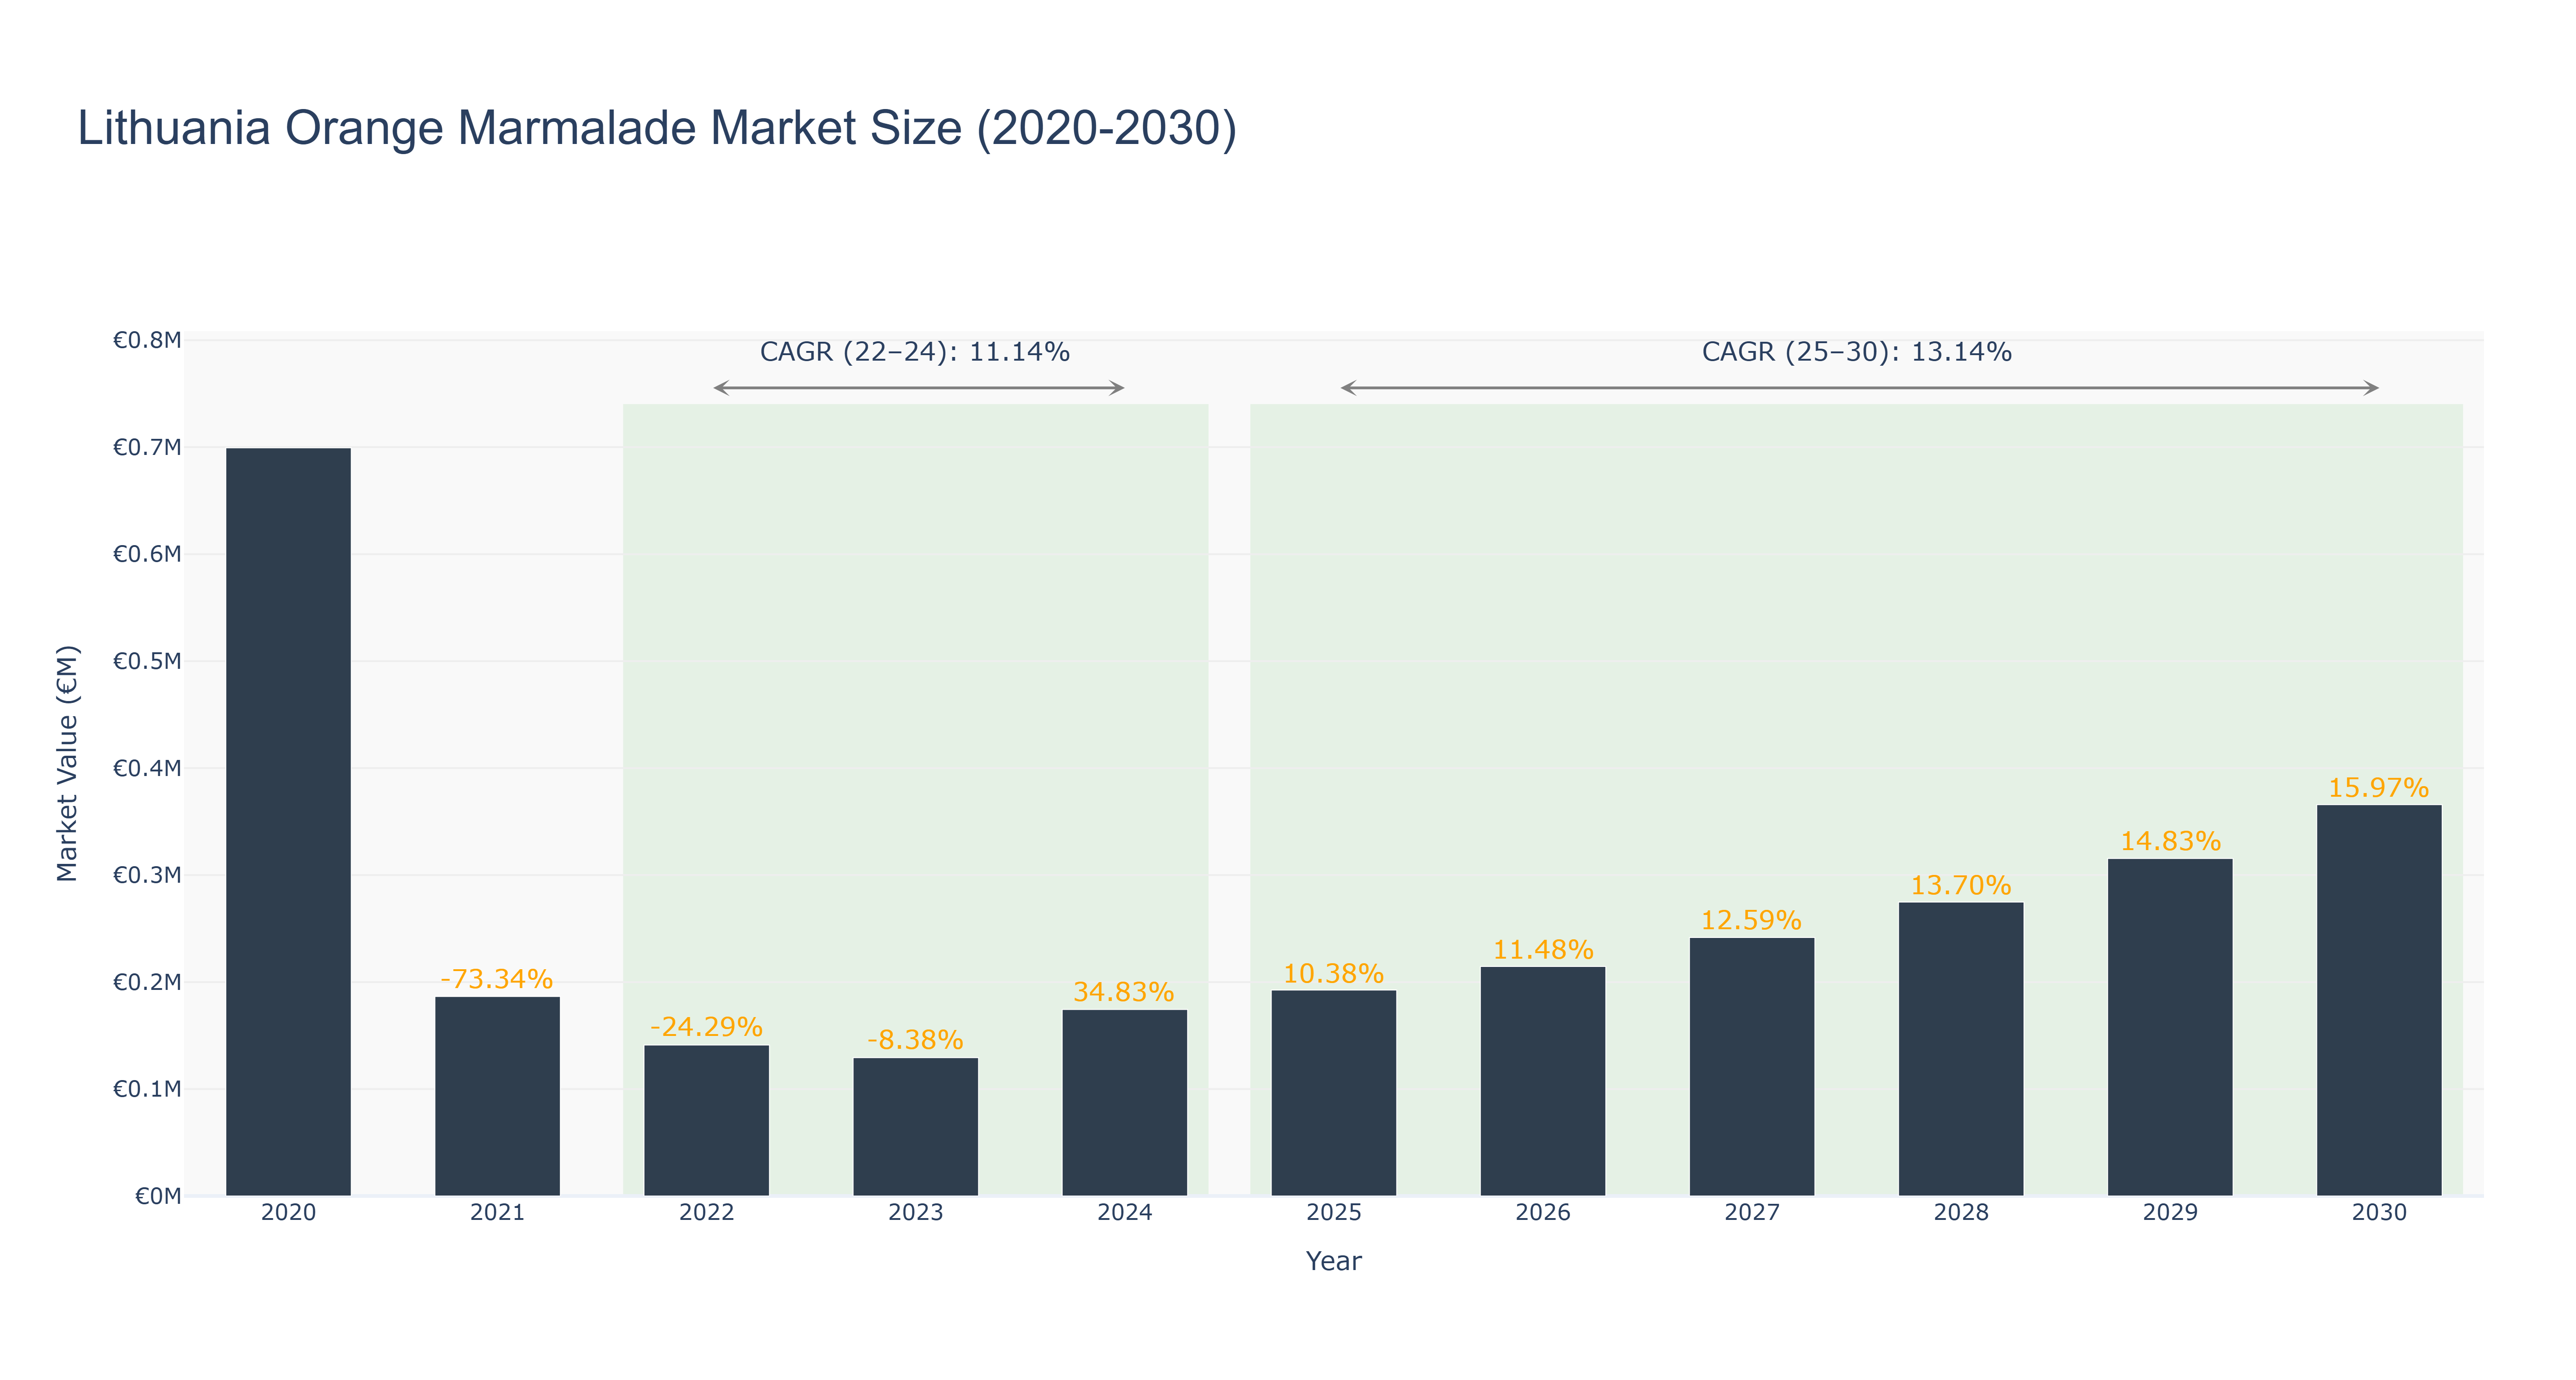Click the -24.29% growth label
The width and height of the screenshot is (2576, 1380).
[706, 1027]
